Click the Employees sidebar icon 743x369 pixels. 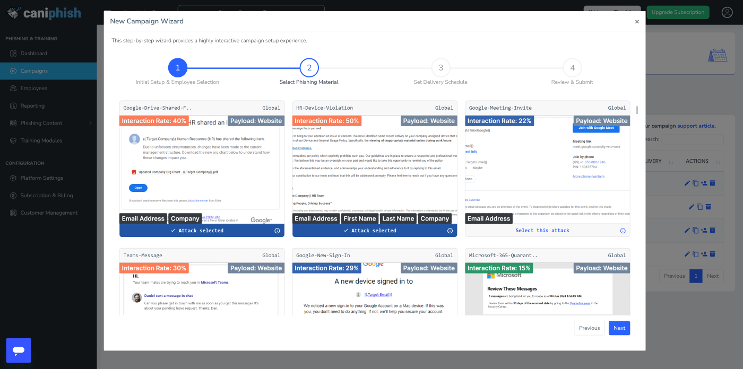point(13,89)
